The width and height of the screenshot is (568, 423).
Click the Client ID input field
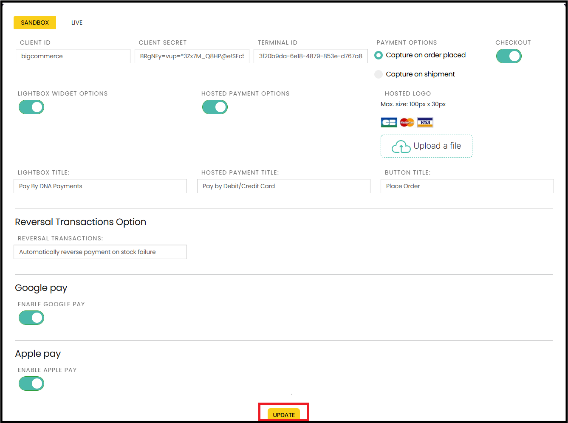pos(73,56)
